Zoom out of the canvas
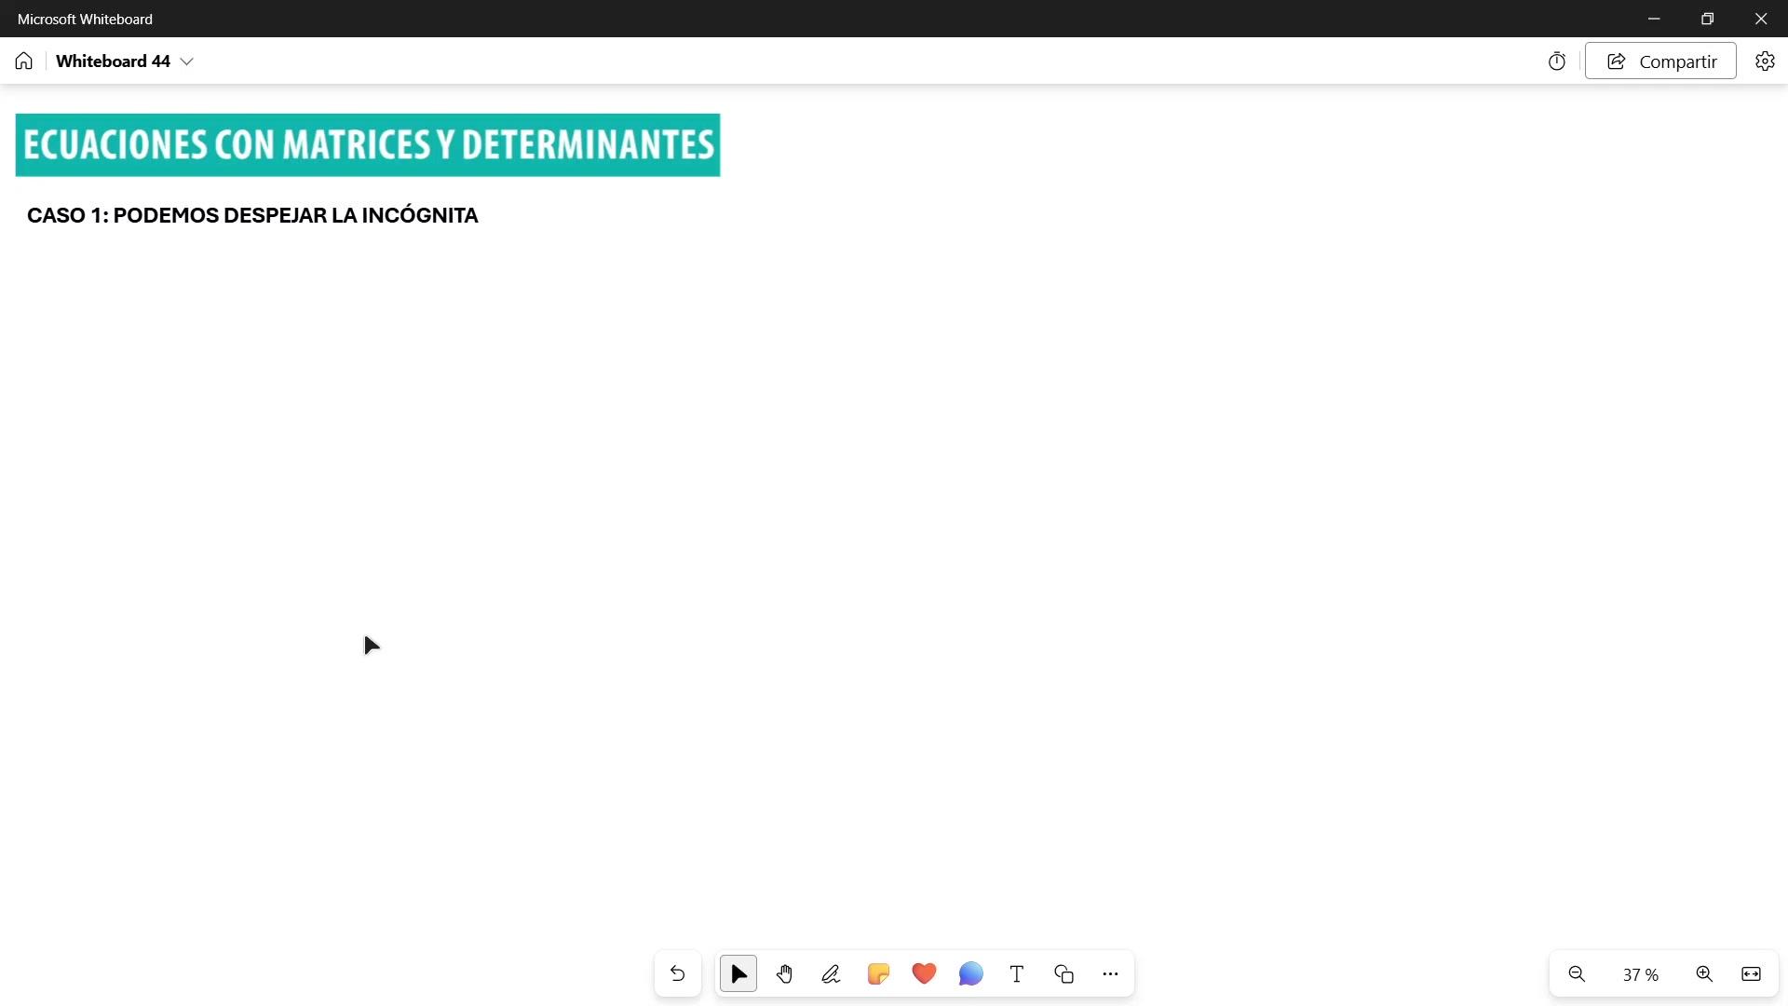This screenshot has height=1006, width=1788. click(x=1577, y=974)
